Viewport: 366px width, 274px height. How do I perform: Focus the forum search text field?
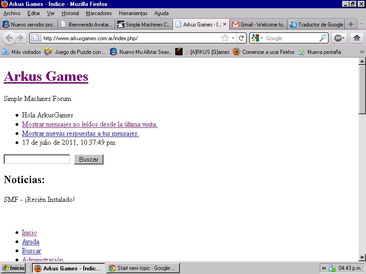(37, 159)
